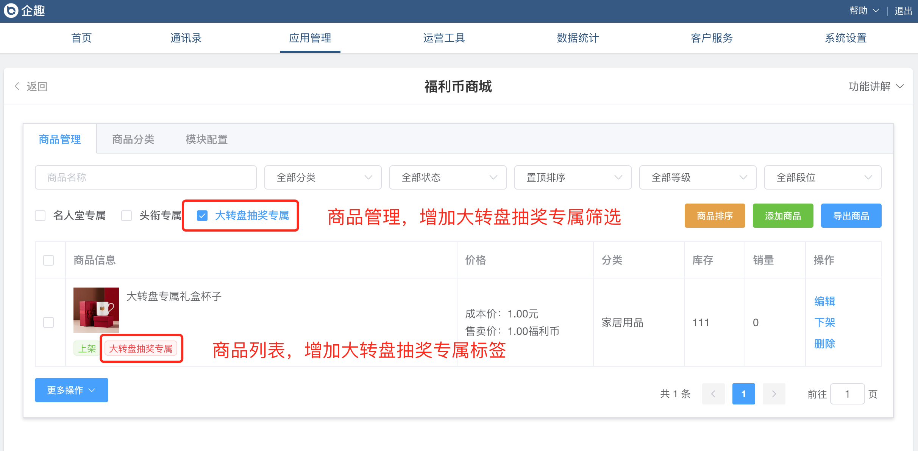Click the 商品名称 search field
Screen dimensions: 918x451
point(145,177)
